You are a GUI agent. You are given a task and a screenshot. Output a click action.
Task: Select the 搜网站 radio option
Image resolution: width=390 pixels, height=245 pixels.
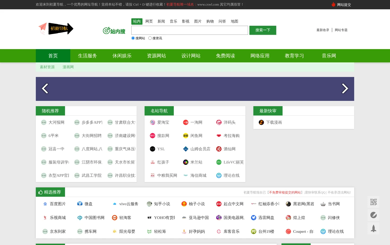[x=133, y=38]
